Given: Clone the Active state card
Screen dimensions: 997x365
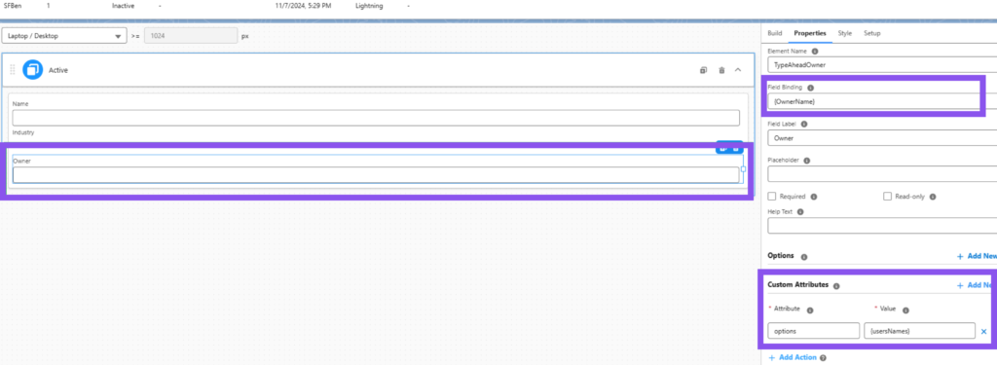Looking at the screenshot, I should click(x=703, y=70).
